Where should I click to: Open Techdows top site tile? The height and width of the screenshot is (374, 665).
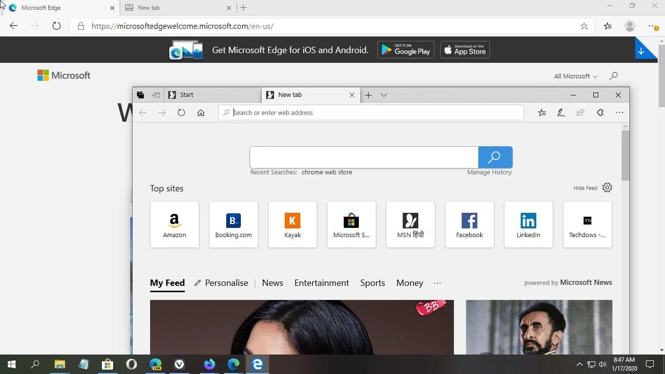click(x=587, y=224)
